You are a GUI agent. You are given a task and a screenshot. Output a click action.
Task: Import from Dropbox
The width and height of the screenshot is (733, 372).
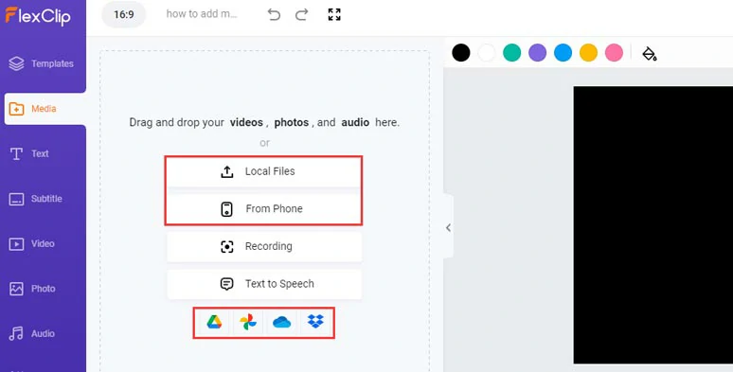(315, 322)
